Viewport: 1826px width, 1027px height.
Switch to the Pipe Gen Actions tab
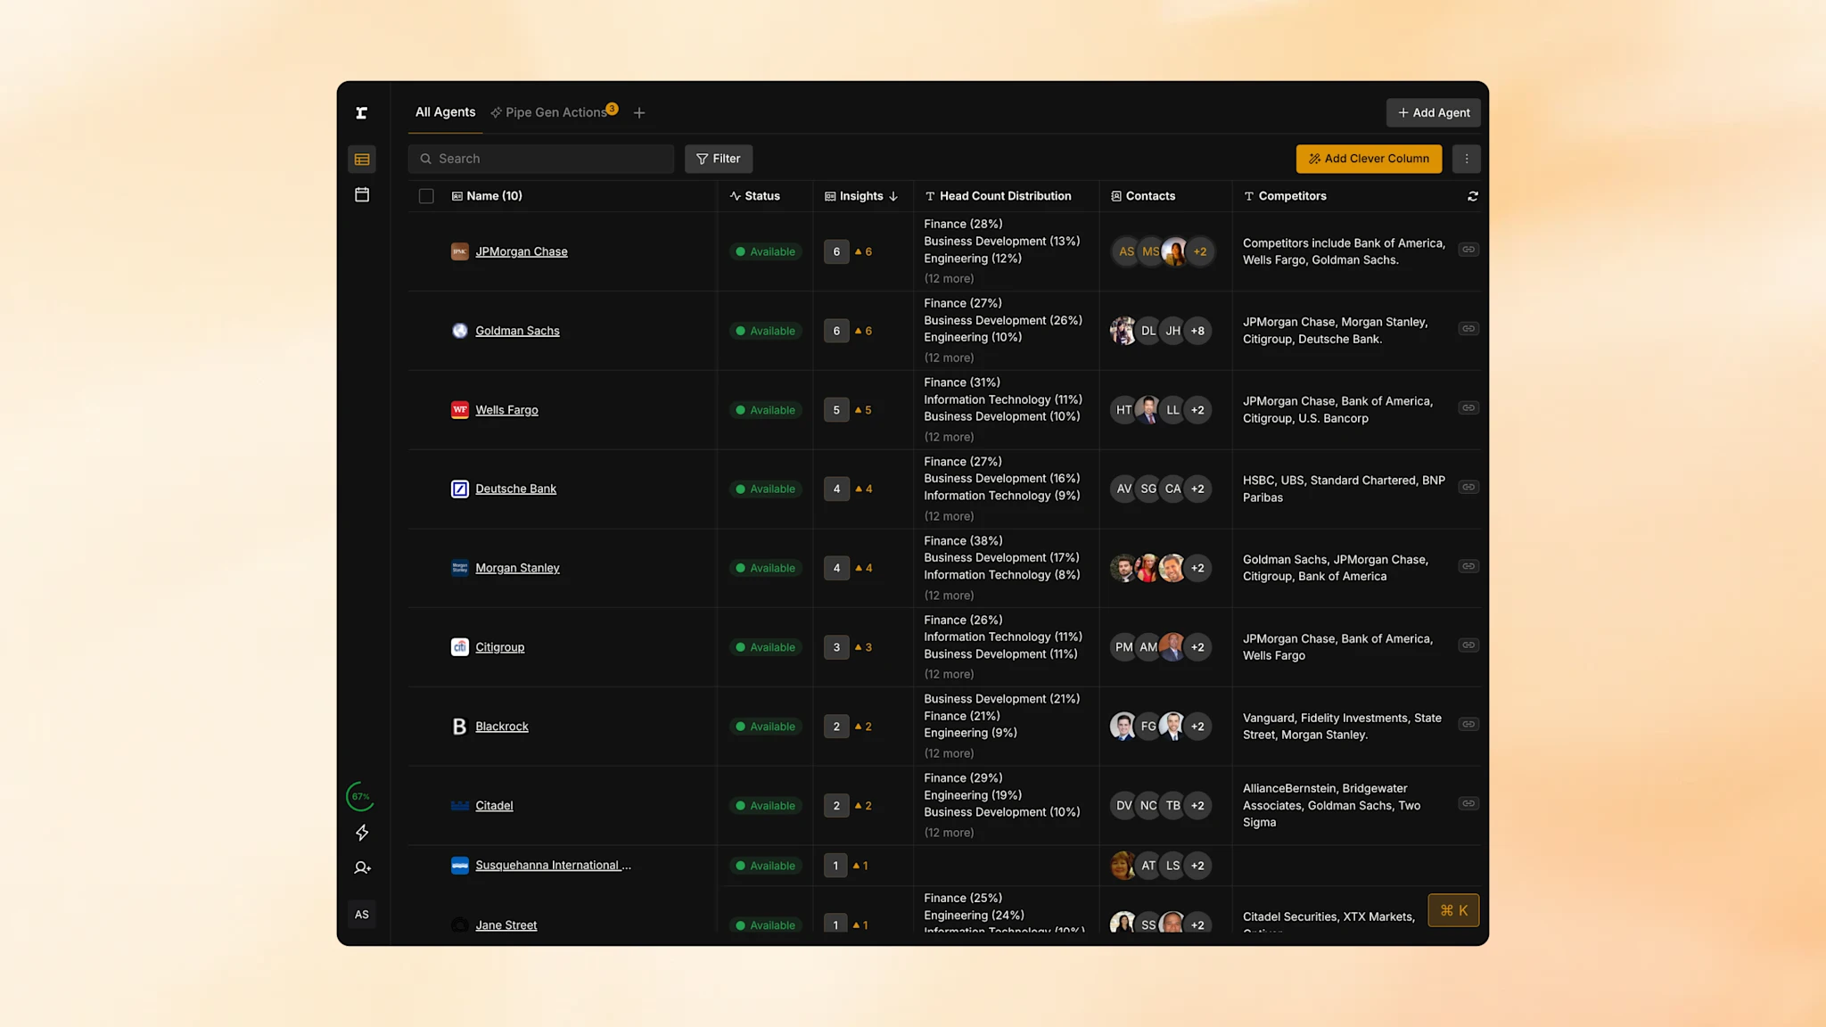[555, 112]
